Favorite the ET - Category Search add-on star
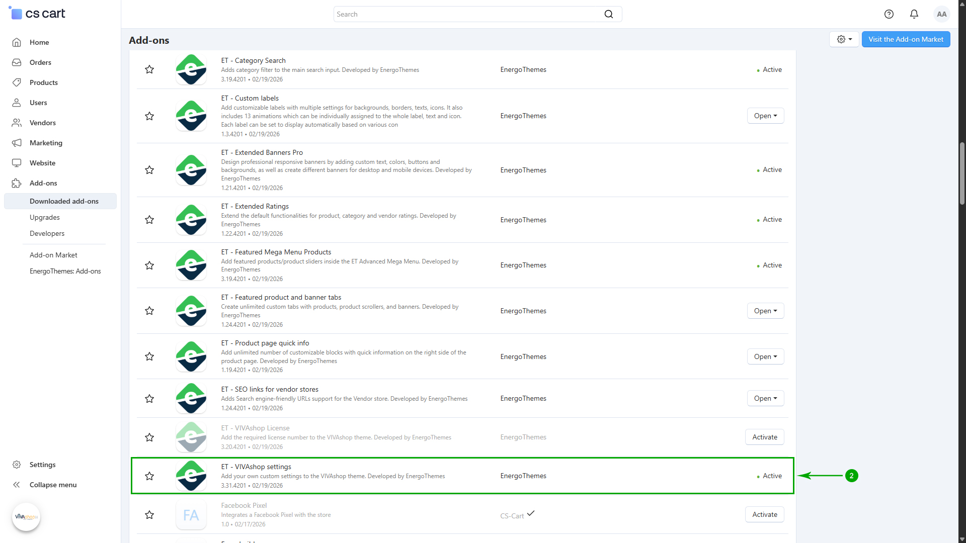The height and width of the screenshot is (543, 966). pyautogui.click(x=149, y=69)
